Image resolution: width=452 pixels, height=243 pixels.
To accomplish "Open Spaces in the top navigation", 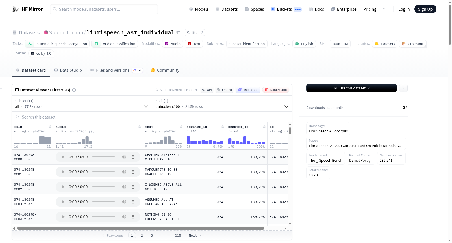I will click(254, 9).
